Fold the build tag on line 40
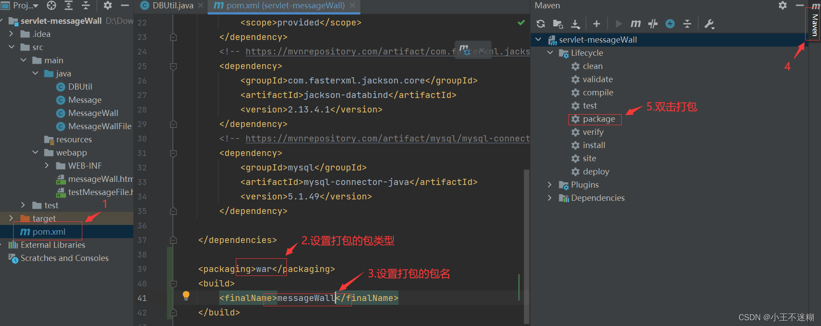The width and height of the screenshot is (821, 326). tap(173, 283)
